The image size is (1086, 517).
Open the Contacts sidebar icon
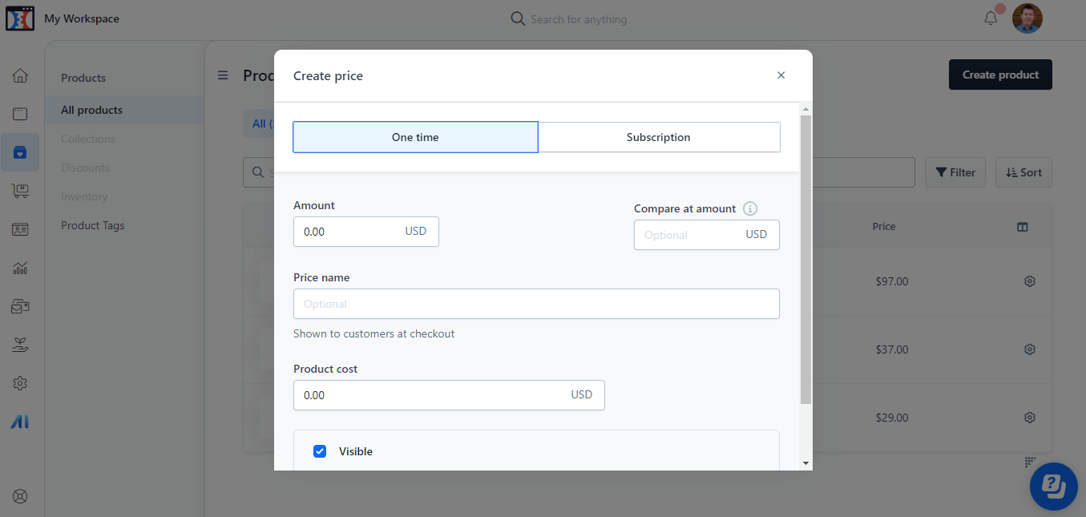pos(20,229)
